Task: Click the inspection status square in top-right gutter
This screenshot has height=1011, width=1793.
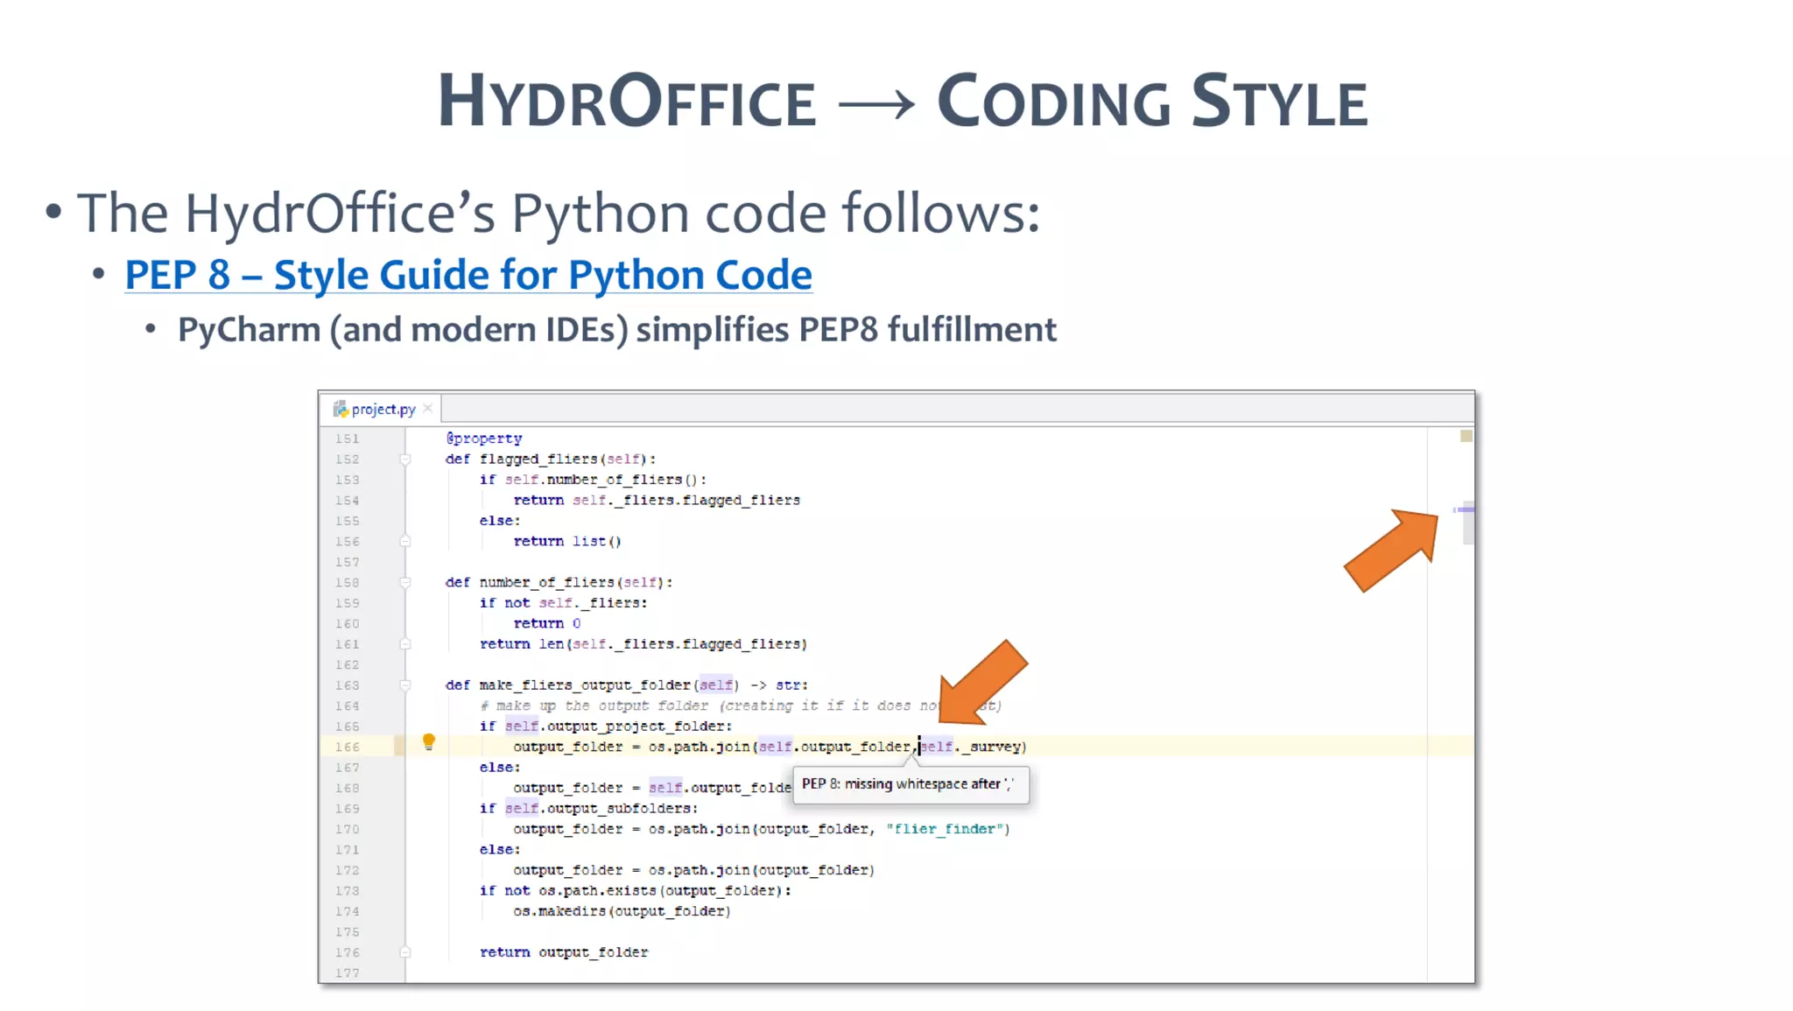Action: point(1466,436)
